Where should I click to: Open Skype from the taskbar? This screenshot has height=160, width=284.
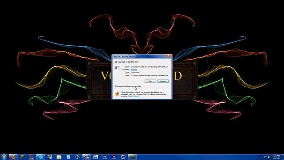point(41,157)
